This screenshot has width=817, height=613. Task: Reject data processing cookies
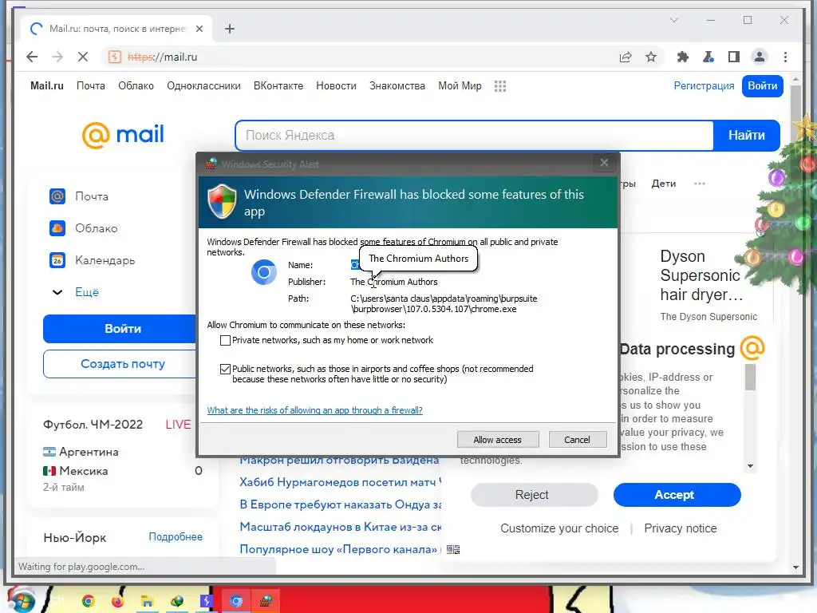coord(534,495)
